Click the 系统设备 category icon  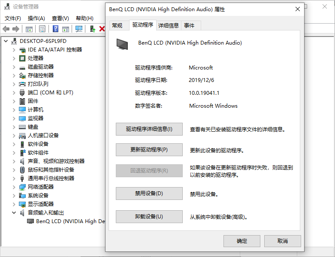(22, 196)
